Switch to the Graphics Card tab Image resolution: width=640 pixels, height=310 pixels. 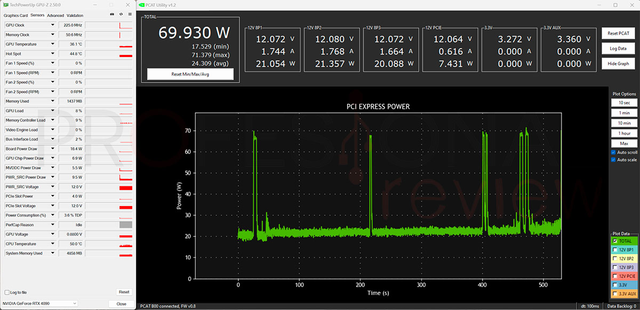(x=15, y=15)
